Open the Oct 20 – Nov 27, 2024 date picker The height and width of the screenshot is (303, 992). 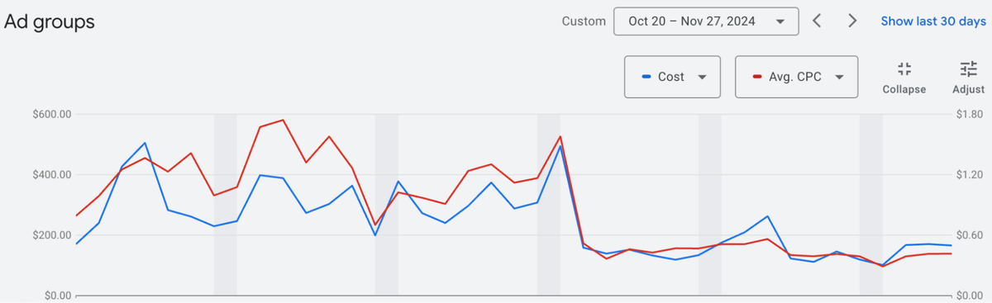[706, 21]
